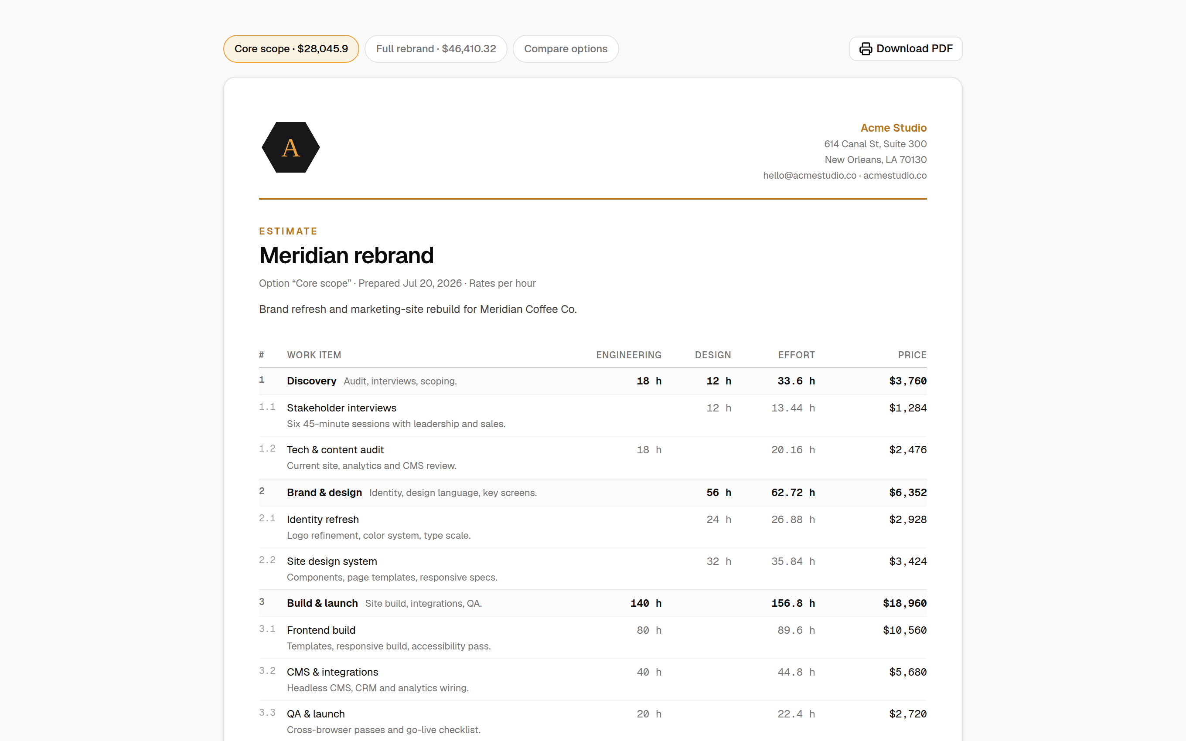The width and height of the screenshot is (1186, 741).
Task: Click the Six 45-minute sessions description
Action: coord(396,424)
